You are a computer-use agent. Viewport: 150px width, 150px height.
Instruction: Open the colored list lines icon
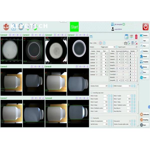pyautogui.click(x=131, y=37)
